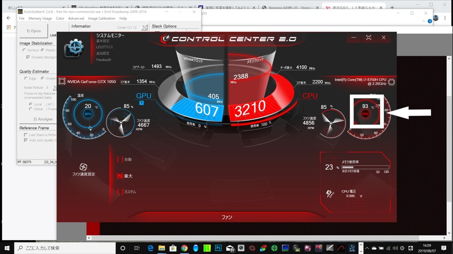Open the Chrome apps grid shortcut

coord(9,27)
